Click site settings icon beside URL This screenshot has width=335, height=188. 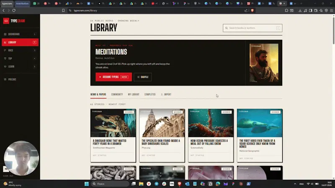pyautogui.click(x=70, y=10)
